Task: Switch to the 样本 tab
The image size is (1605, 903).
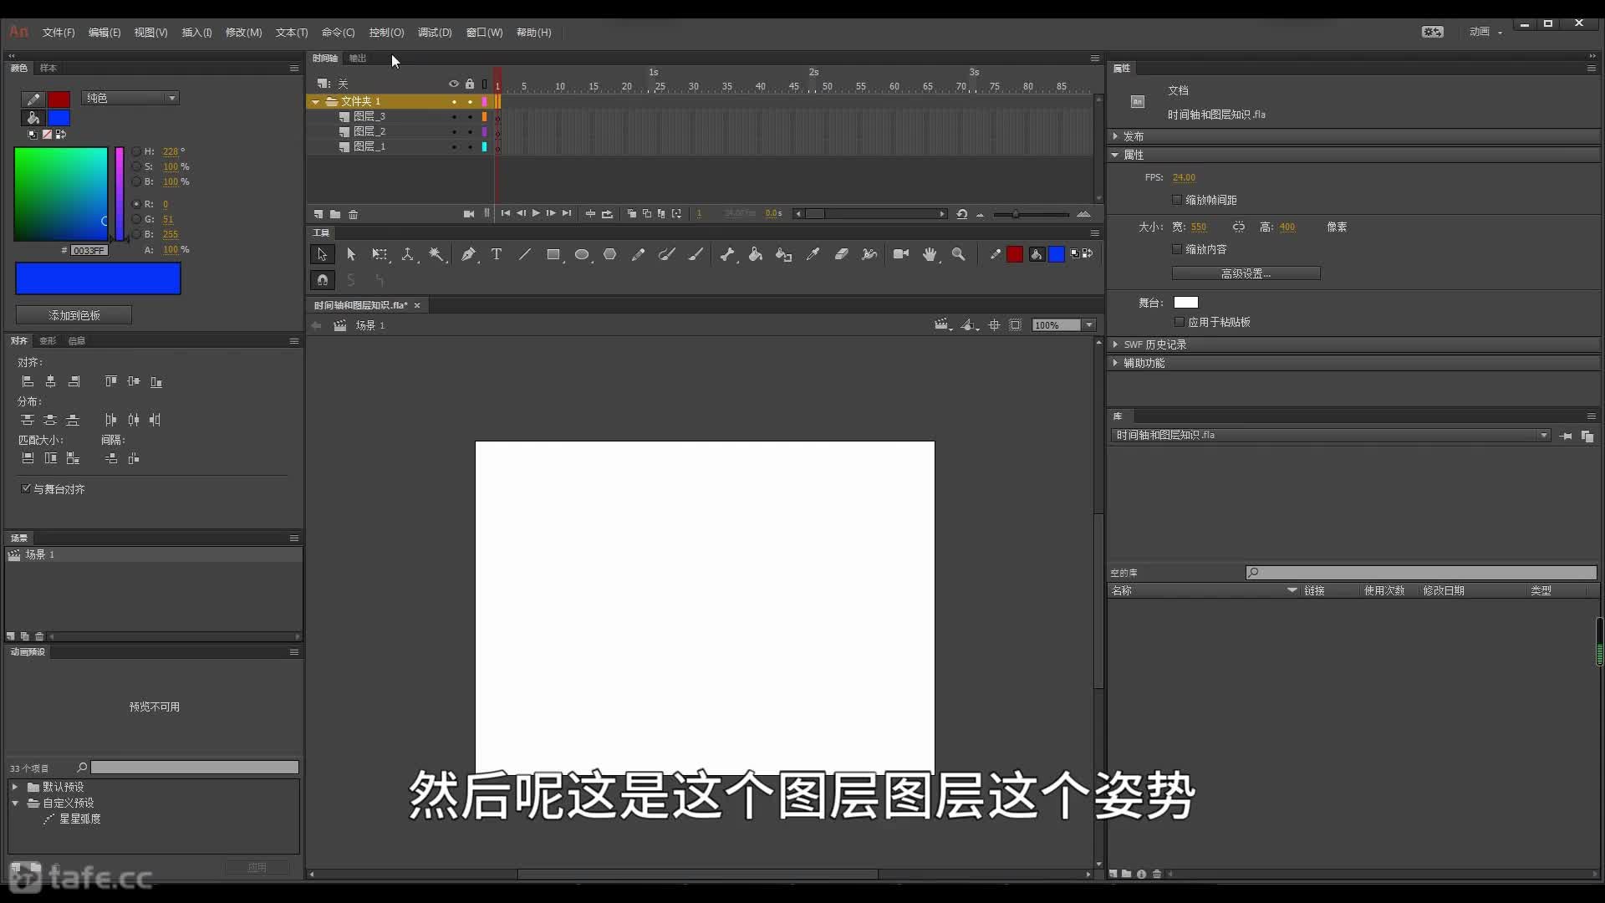Action: pos(48,68)
